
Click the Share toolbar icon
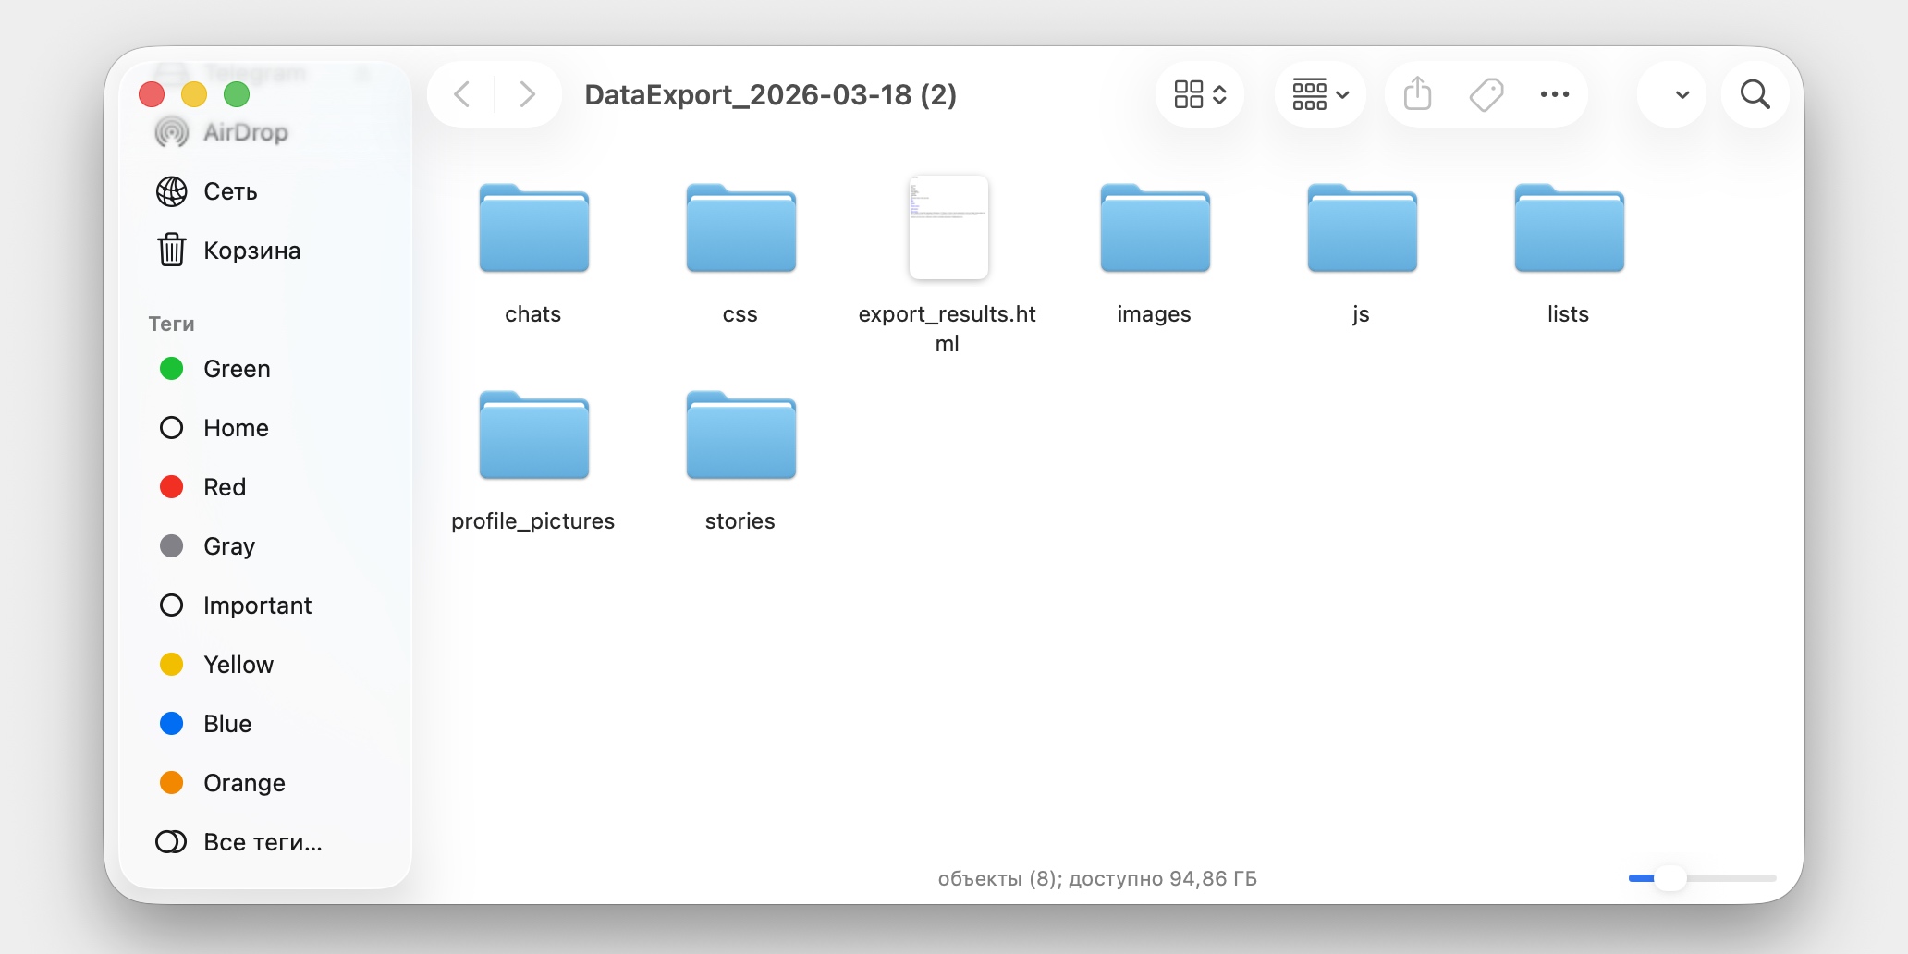click(1417, 94)
